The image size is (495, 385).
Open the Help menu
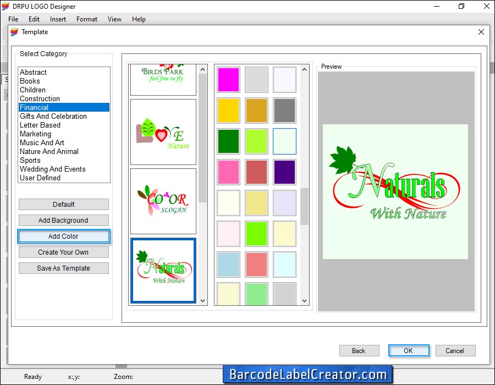(139, 19)
